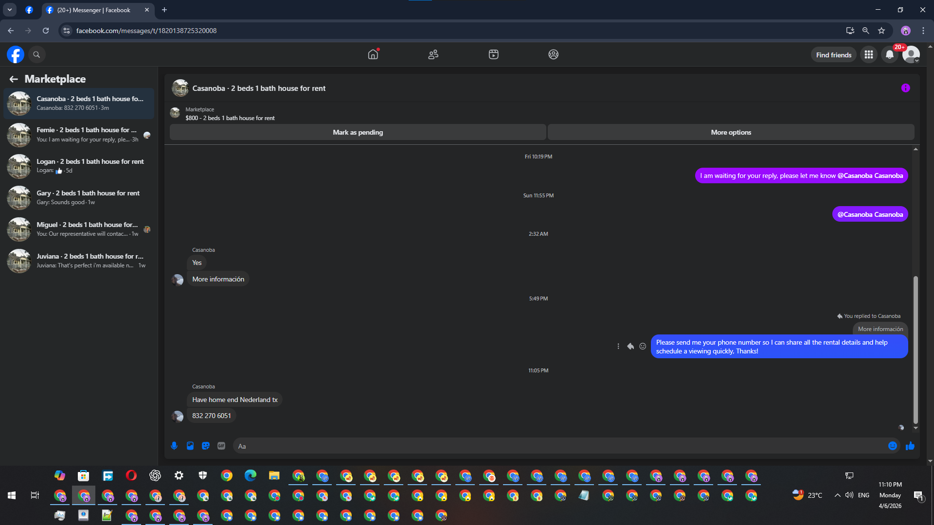Click the @Casanoba Casanoba mention bubble
Viewport: 934px width, 525px height.
click(870, 214)
